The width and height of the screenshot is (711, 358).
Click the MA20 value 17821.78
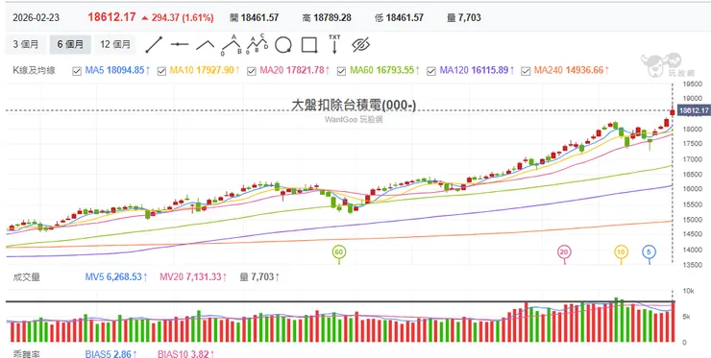[x=305, y=71]
